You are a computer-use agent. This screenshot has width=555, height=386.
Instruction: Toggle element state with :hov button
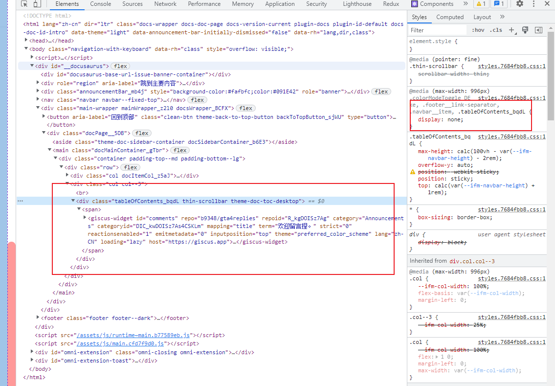pyautogui.click(x=479, y=30)
